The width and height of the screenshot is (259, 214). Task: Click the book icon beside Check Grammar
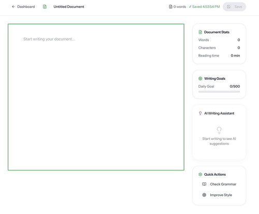click(204, 184)
